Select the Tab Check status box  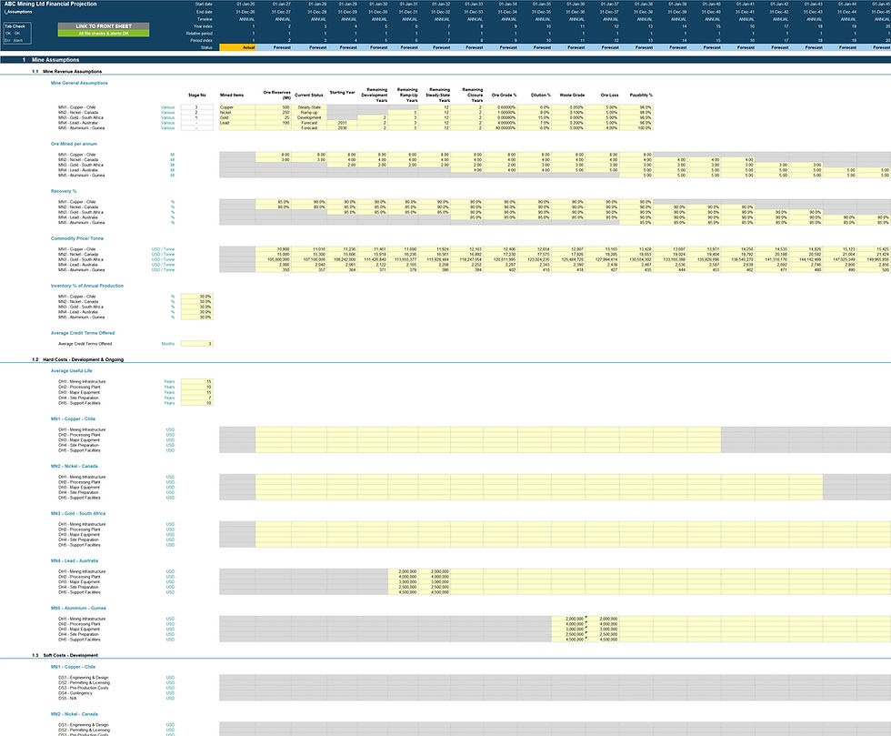click(17, 34)
